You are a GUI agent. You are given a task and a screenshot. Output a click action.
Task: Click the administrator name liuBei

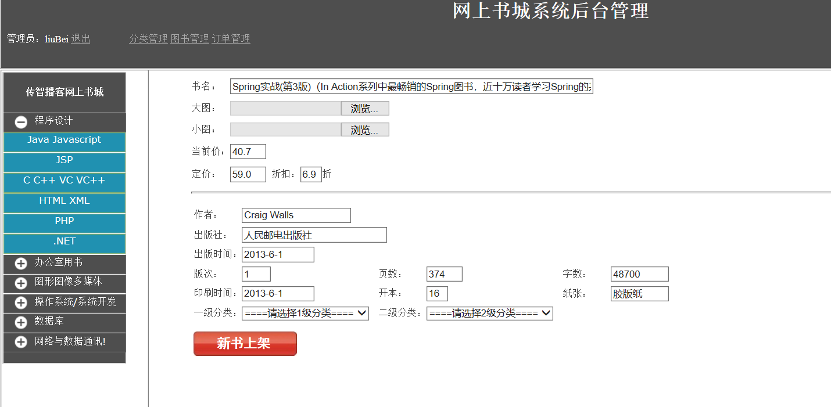57,39
